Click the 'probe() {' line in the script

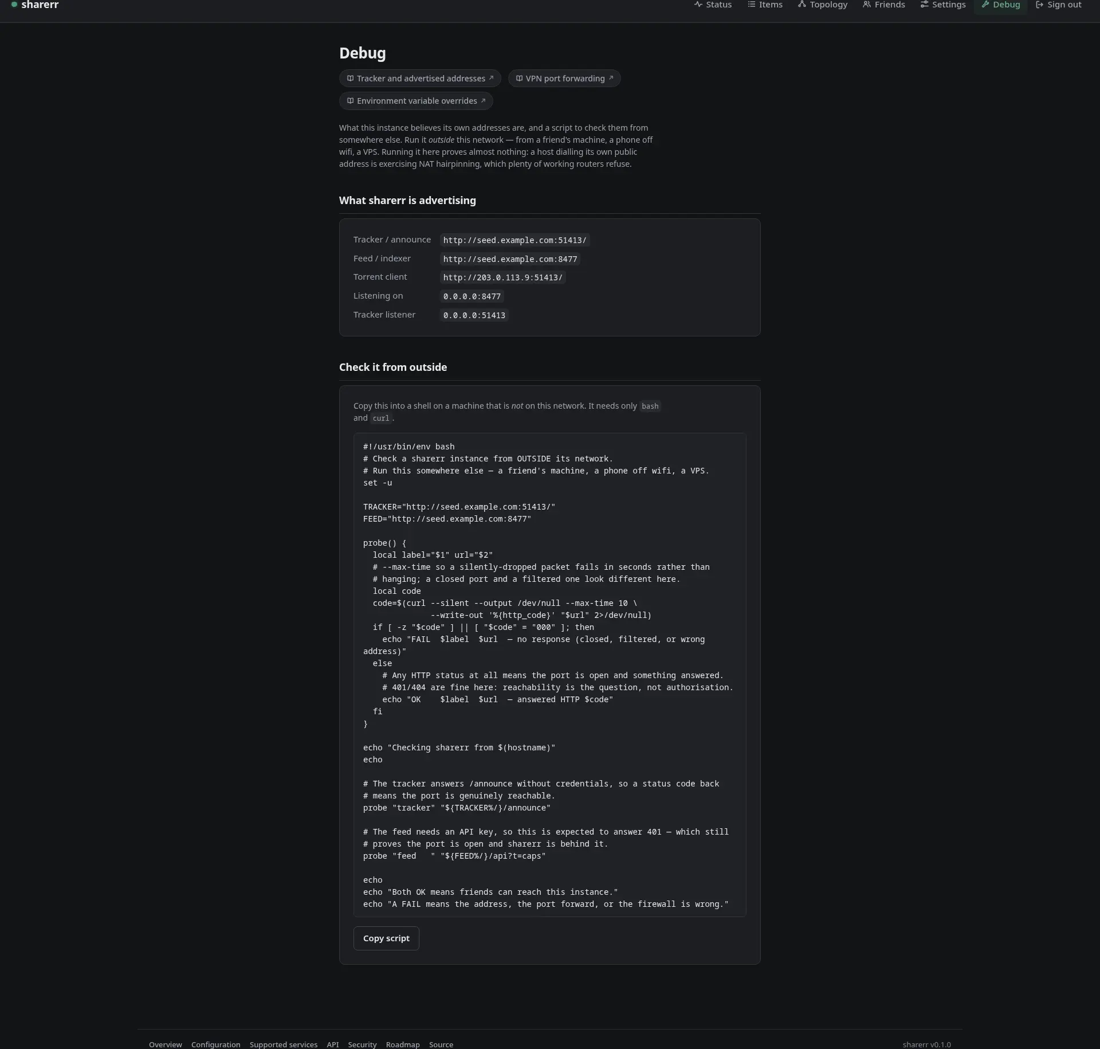pos(384,543)
